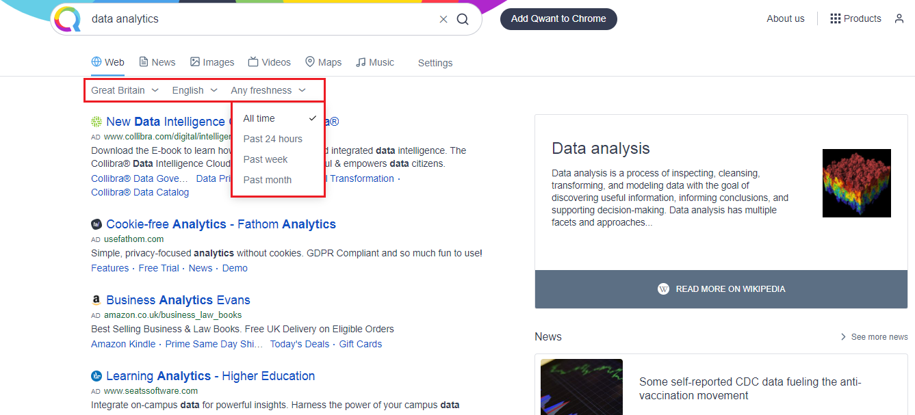Expand the English language dropdown
This screenshot has width=915, height=415.
[x=195, y=90]
